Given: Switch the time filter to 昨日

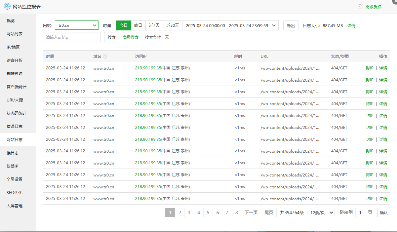Looking at the screenshot, I should coord(138,25).
